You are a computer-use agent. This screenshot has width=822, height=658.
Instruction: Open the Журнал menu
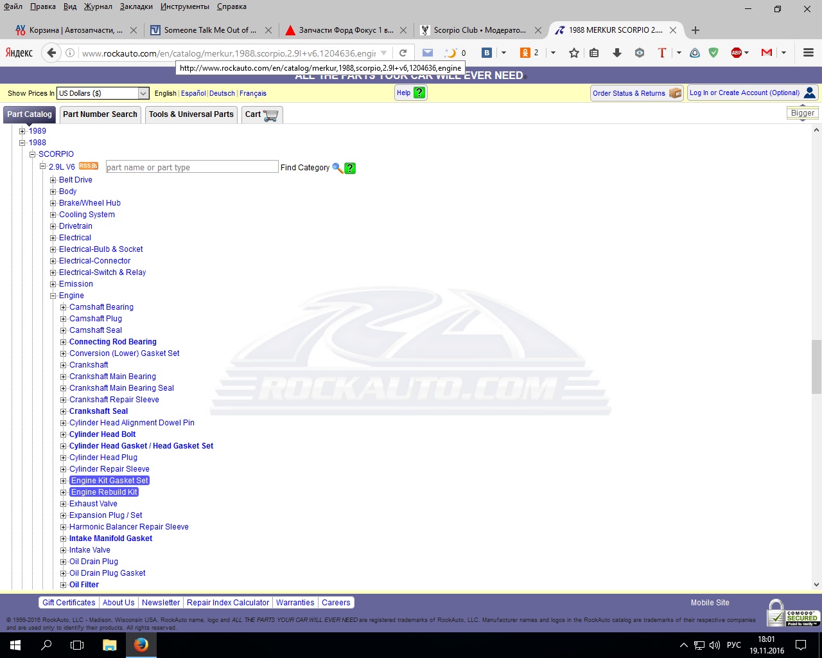tap(98, 6)
